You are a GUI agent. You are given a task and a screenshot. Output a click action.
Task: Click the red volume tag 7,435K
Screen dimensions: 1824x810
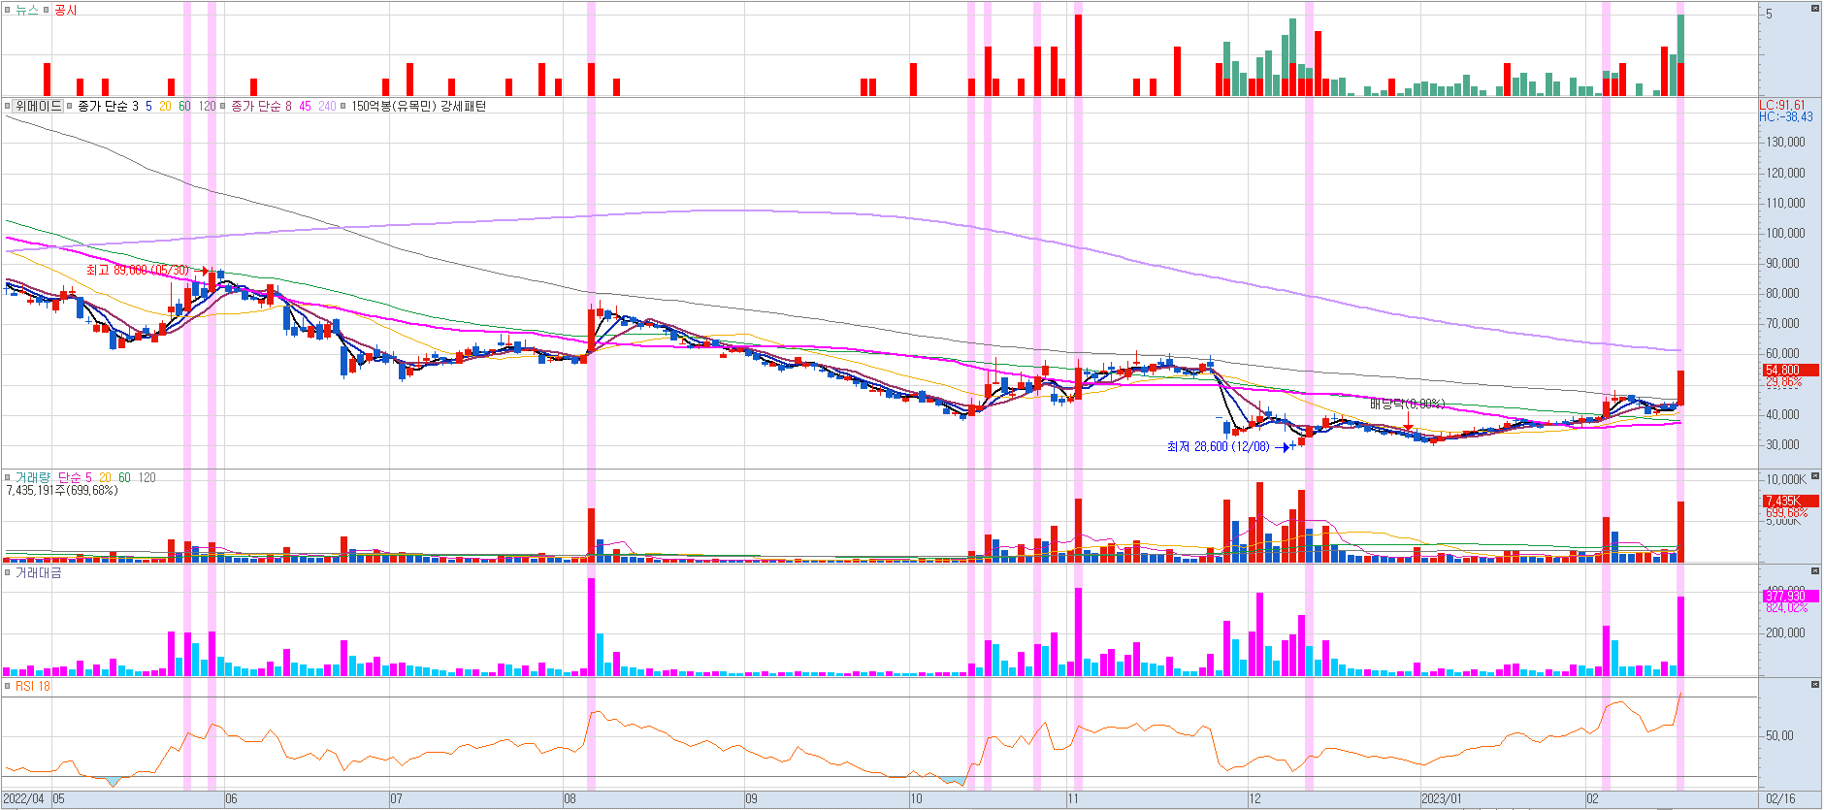pyautogui.click(x=1789, y=501)
